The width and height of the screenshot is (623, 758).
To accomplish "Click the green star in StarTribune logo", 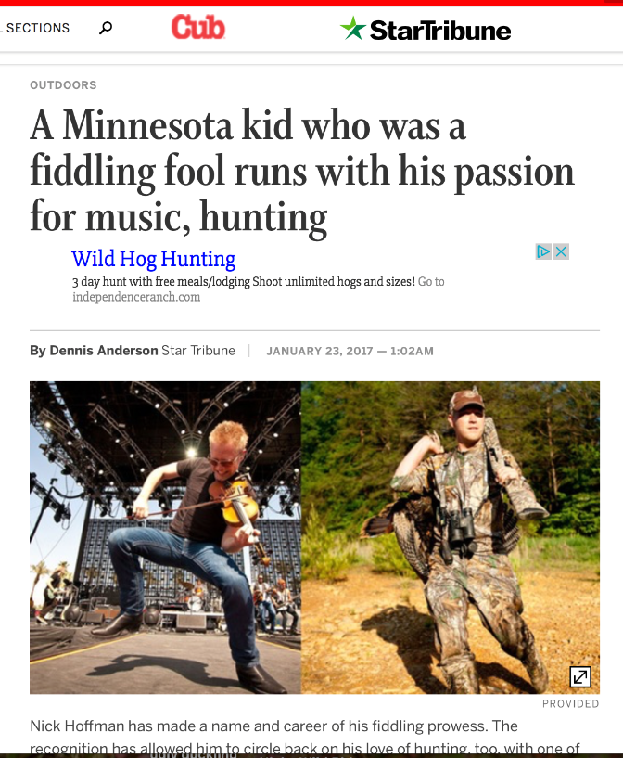I will (353, 29).
